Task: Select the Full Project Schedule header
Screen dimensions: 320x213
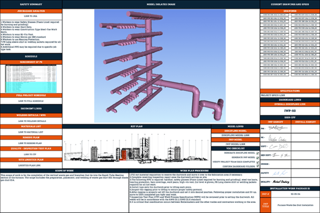Action: pos(31,95)
